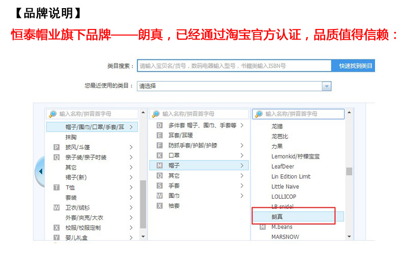Click brand list scrollbar thumb
The image size is (402, 254).
[x=349, y=171]
